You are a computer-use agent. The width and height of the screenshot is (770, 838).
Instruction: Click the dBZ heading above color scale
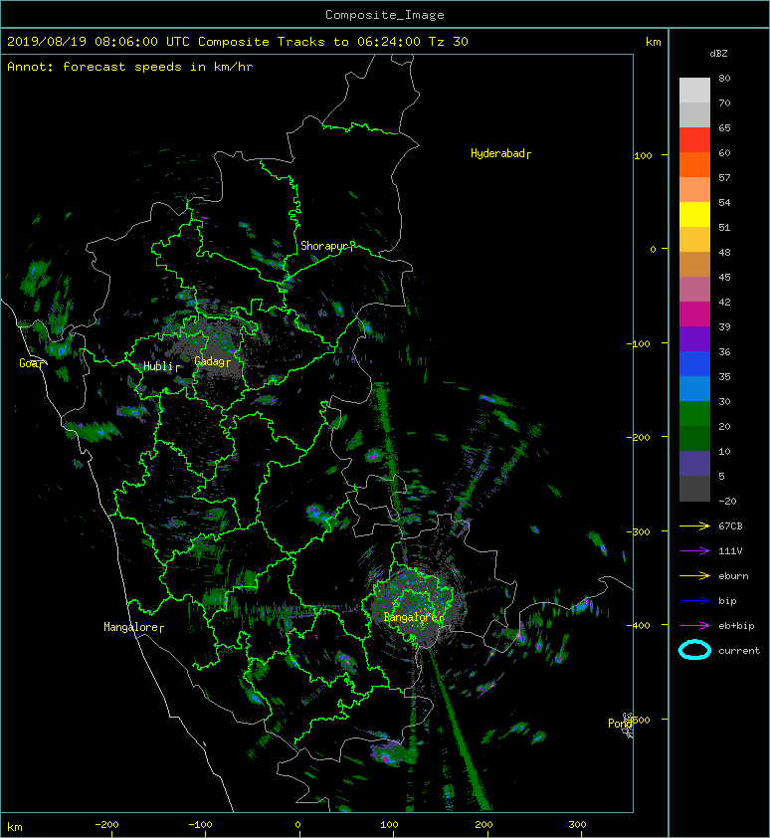pos(718,54)
